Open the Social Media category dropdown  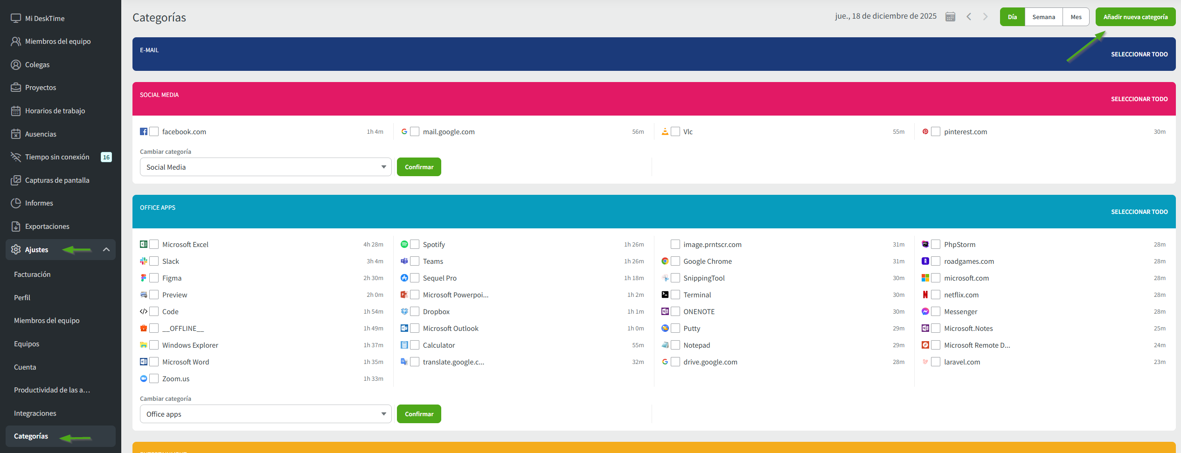point(265,167)
